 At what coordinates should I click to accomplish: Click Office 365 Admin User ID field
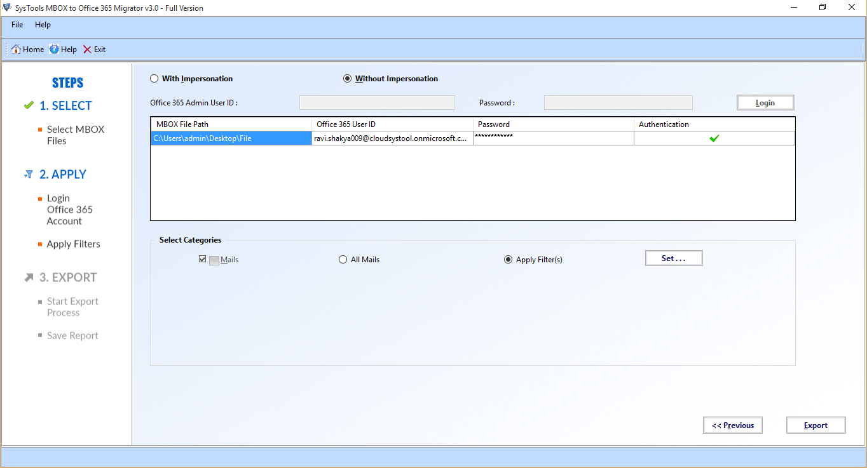coord(377,103)
